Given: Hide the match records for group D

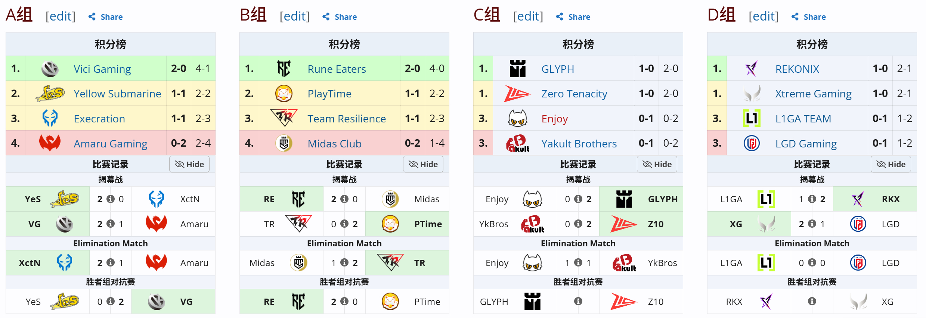Looking at the screenshot, I should (891, 164).
